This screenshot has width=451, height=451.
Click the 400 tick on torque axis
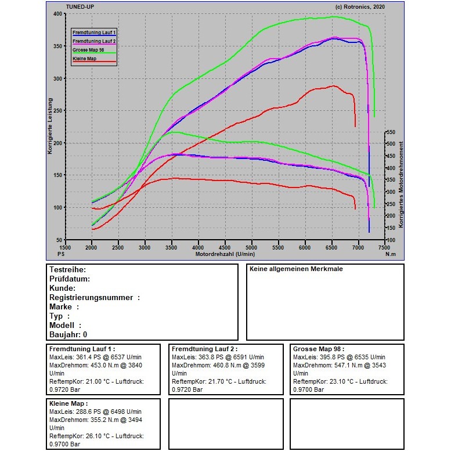point(391,168)
